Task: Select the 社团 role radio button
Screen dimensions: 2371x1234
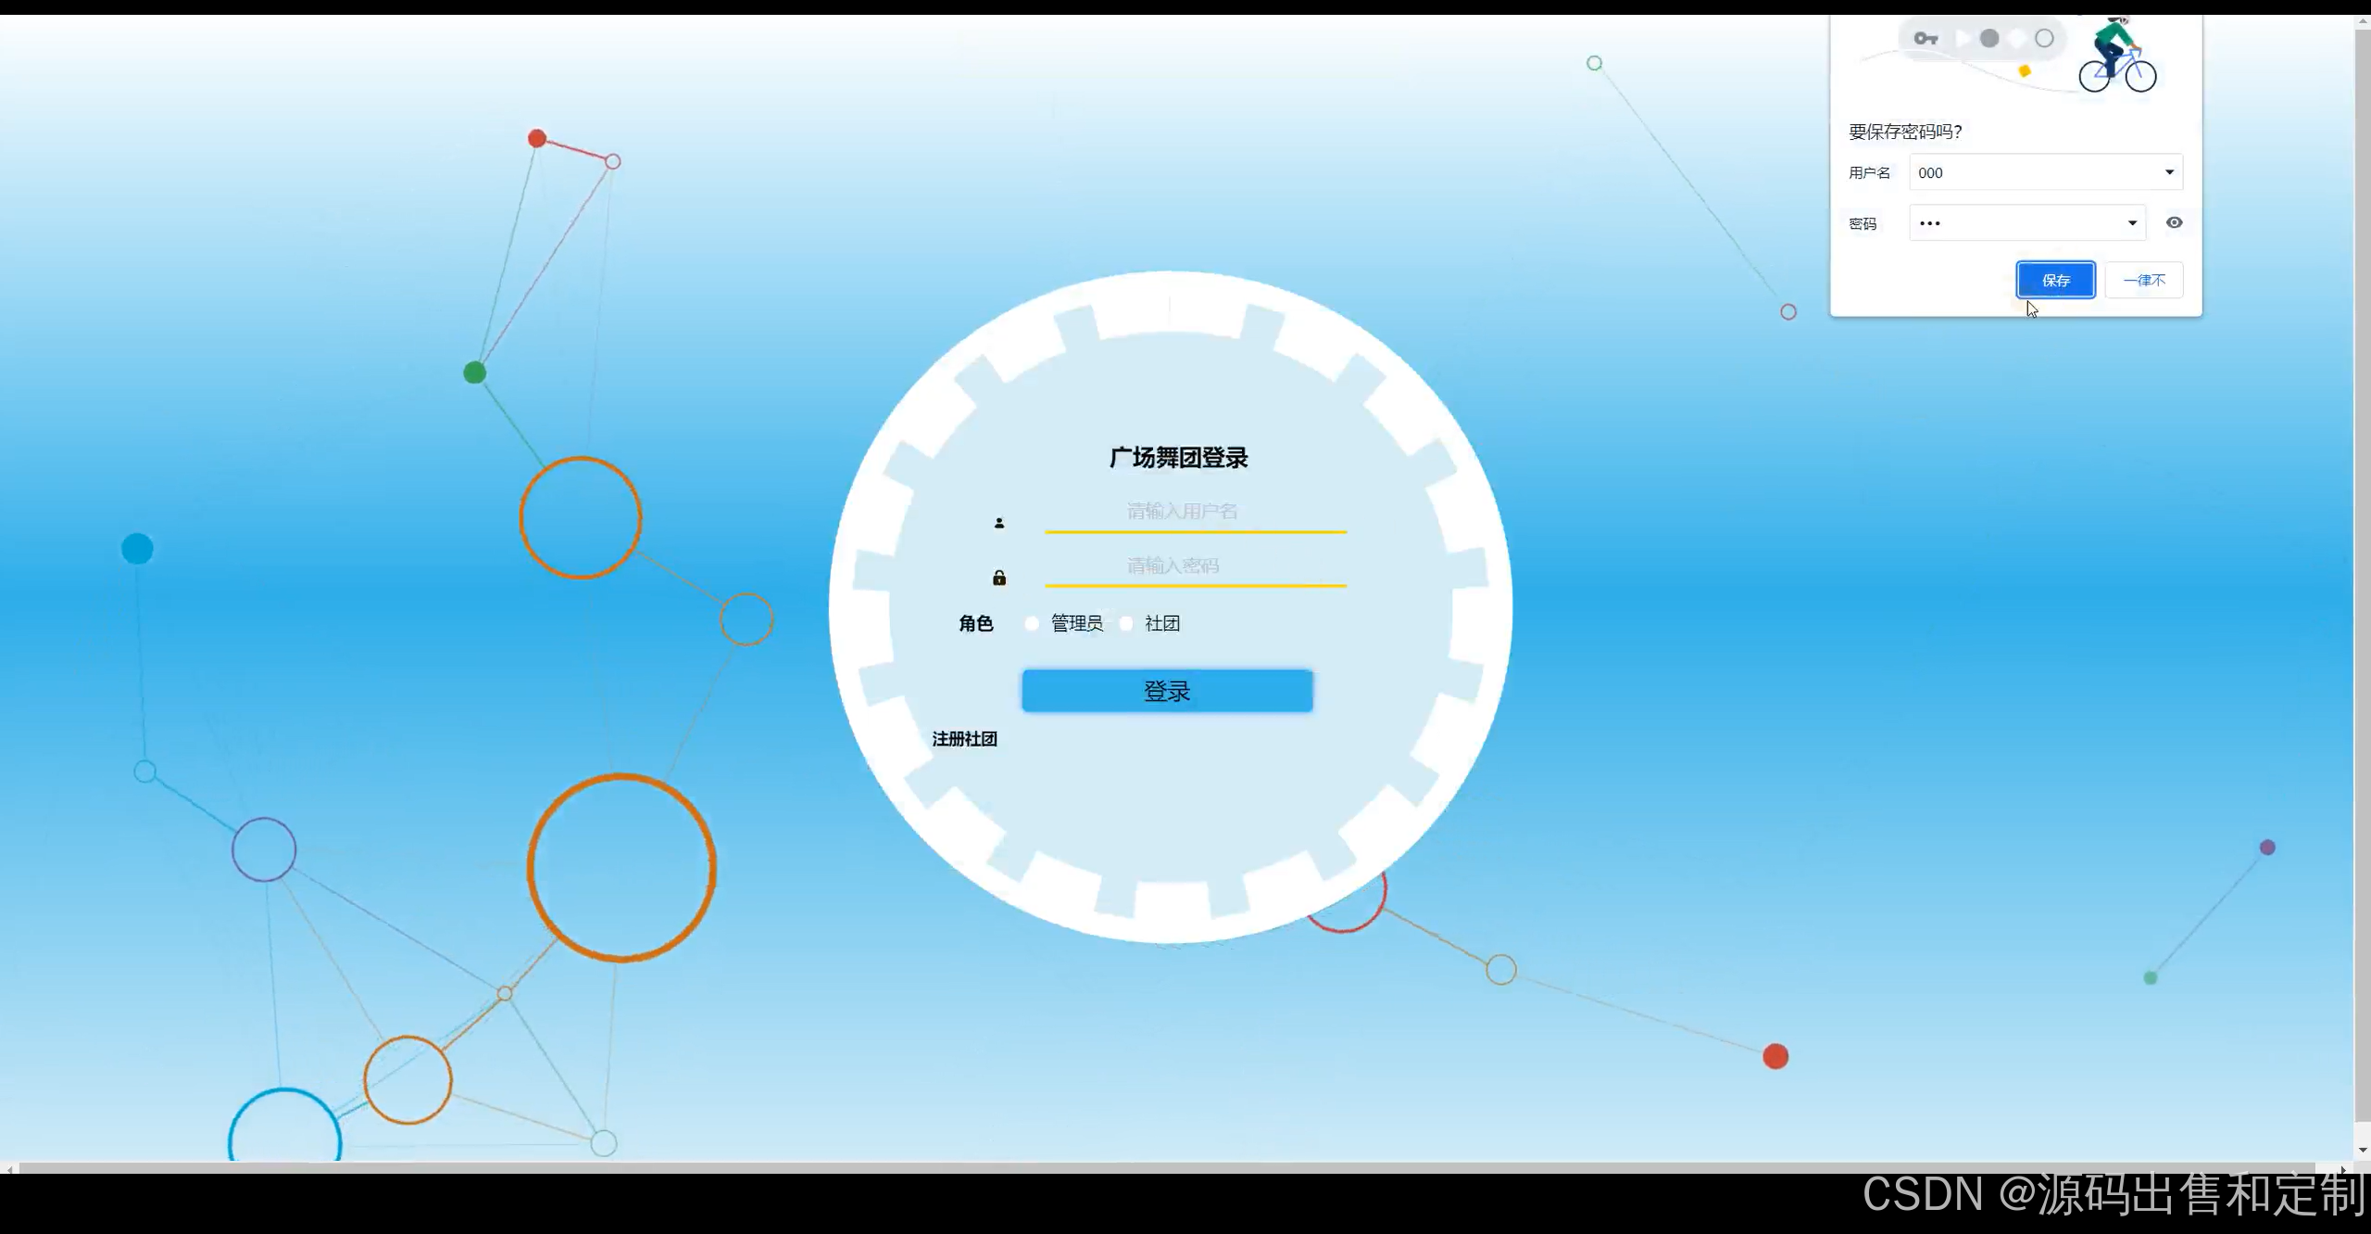Action: click(x=1126, y=623)
